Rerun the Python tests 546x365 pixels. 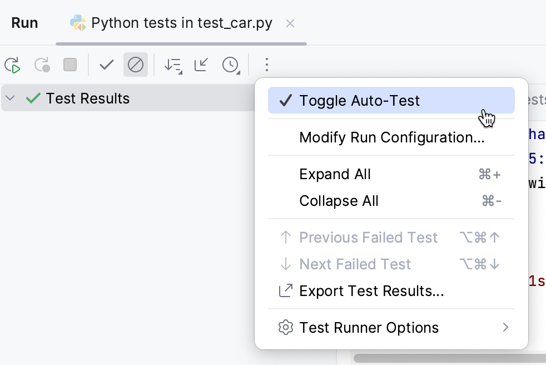pyautogui.click(x=12, y=65)
